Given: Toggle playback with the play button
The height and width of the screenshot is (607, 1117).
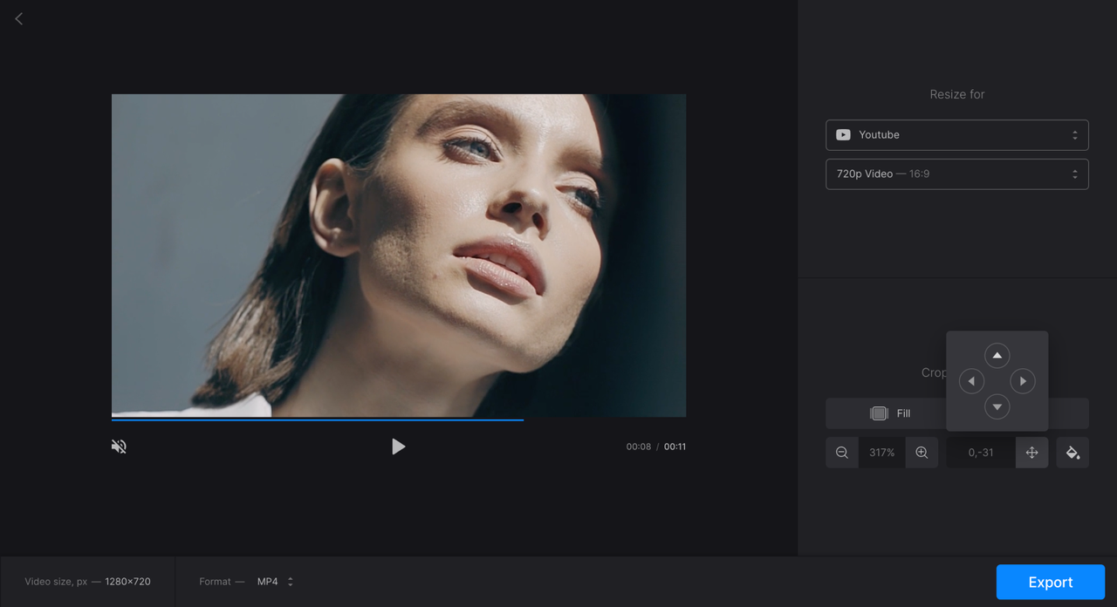Looking at the screenshot, I should coord(399,447).
